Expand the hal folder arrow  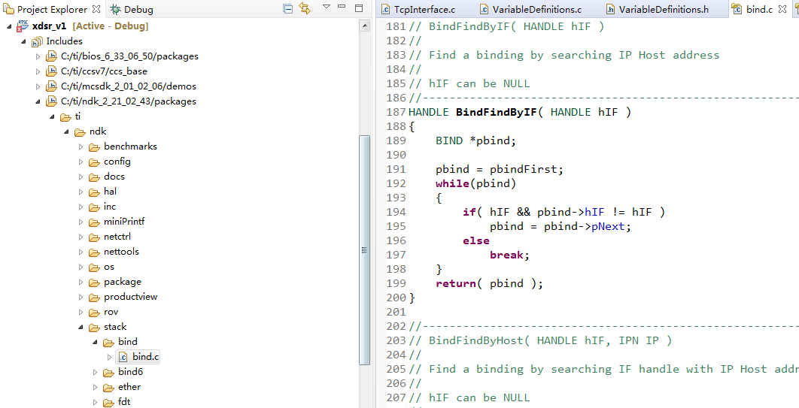coord(81,192)
